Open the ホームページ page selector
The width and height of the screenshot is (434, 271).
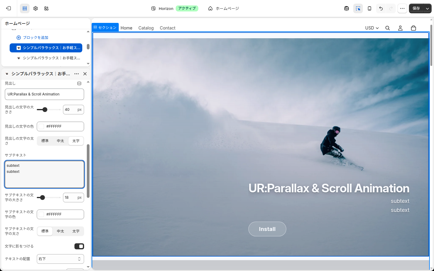click(x=224, y=8)
